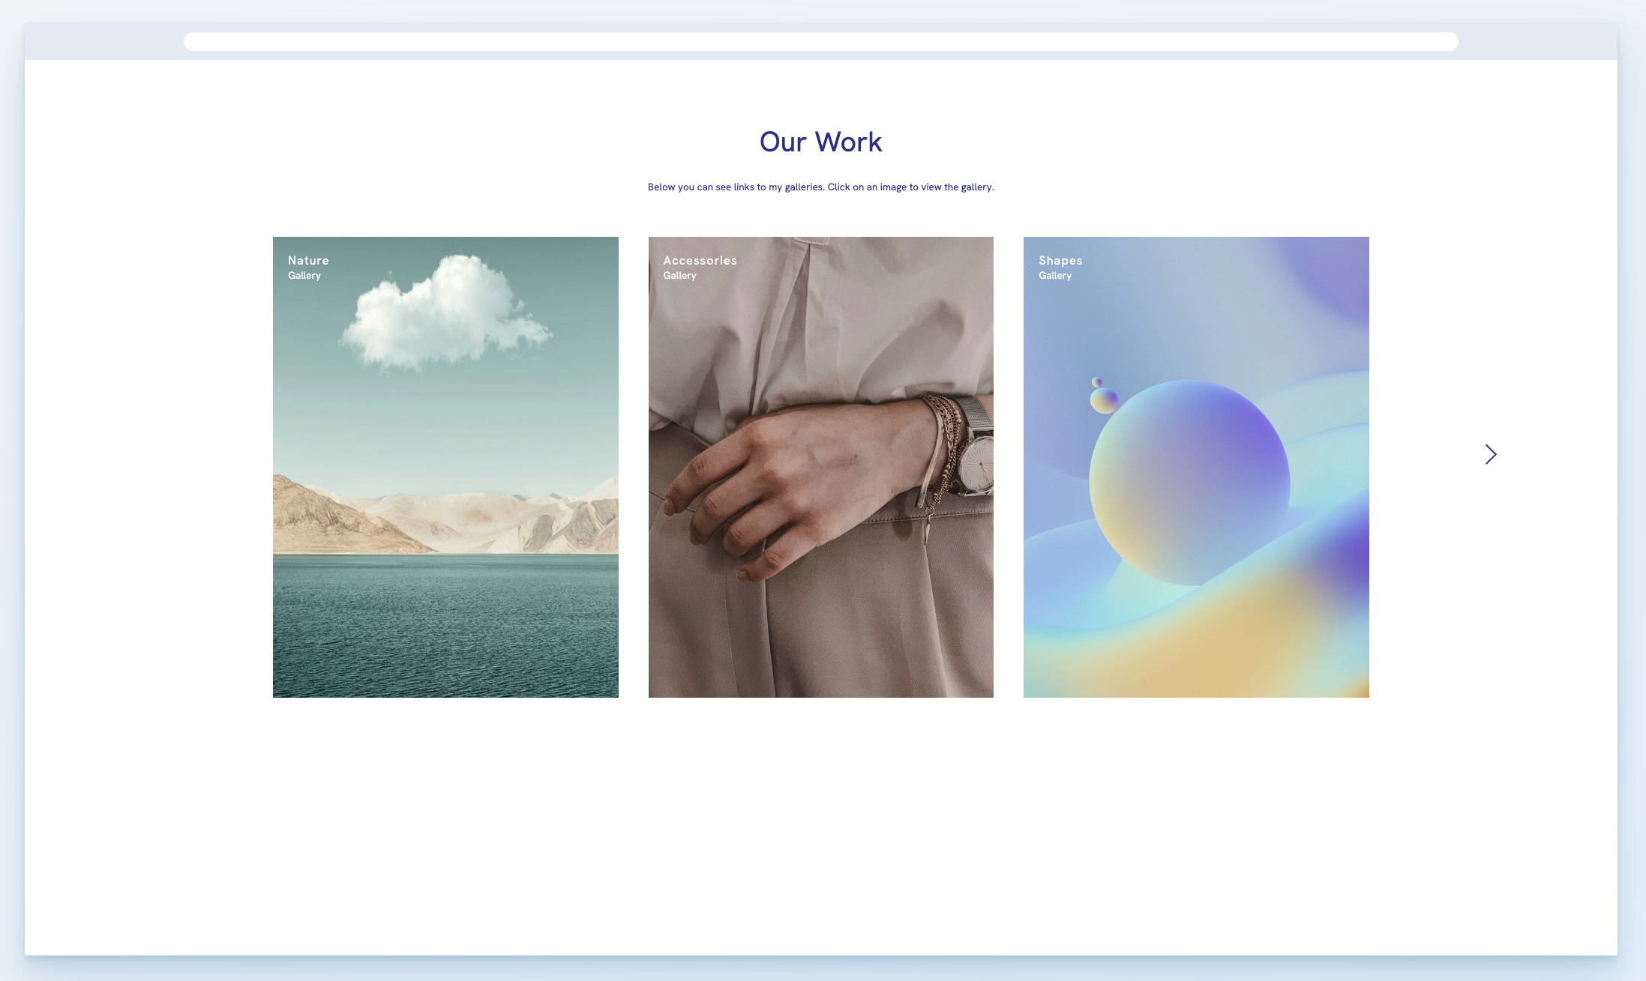Select the Accessories gallery title label
This screenshot has height=981, width=1646.
pyautogui.click(x=700, y=260)
